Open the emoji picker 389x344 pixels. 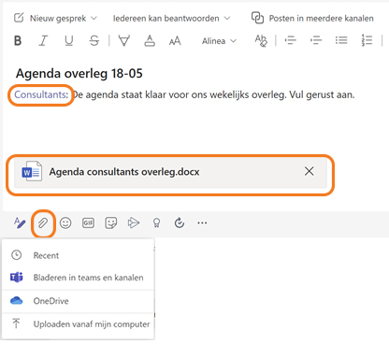click(x=65, y=222)
